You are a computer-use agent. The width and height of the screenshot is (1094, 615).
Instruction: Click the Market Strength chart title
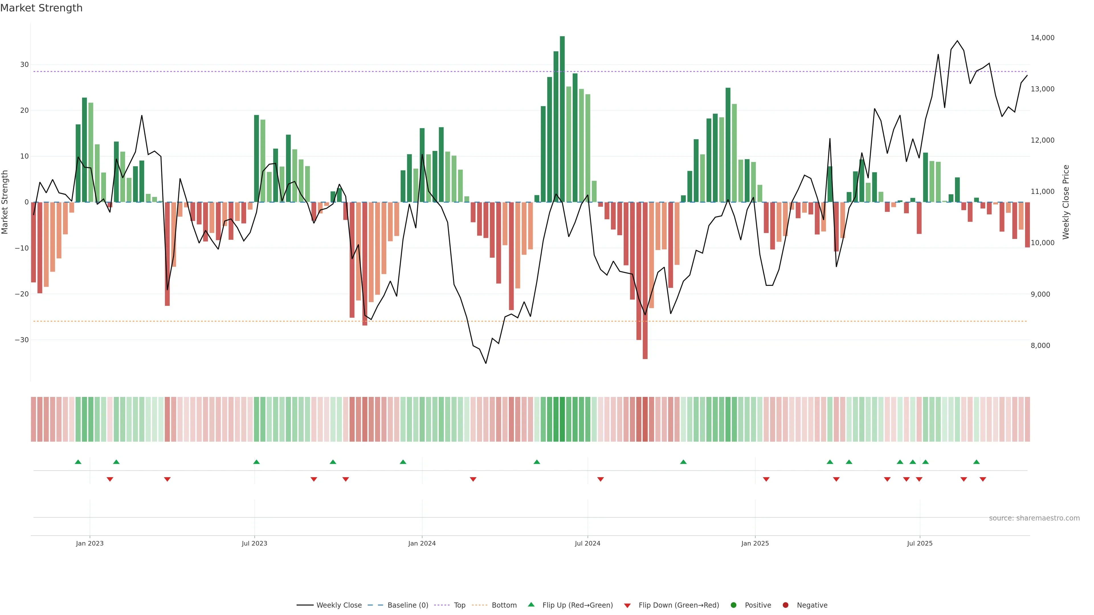(x=42, y=8)
